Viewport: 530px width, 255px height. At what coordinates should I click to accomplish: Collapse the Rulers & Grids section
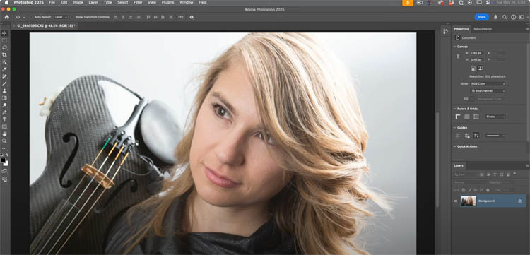(454, 109)
